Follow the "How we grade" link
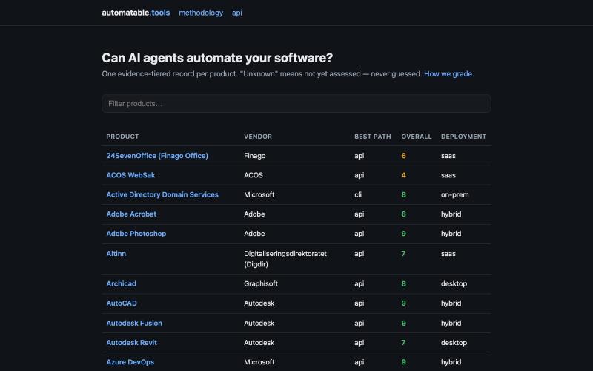The width and height of the screenshot is (593, 371). 448,73
